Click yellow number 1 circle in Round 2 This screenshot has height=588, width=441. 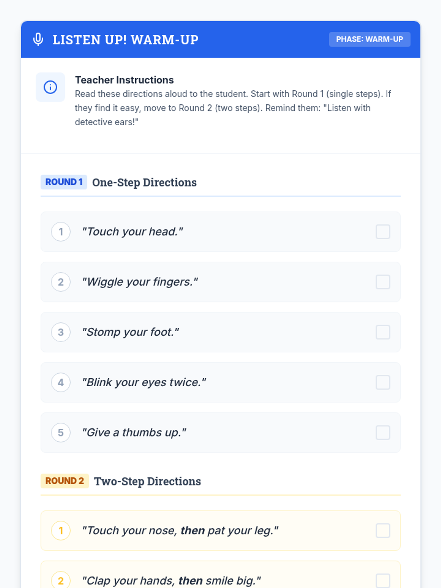point(61,531)
